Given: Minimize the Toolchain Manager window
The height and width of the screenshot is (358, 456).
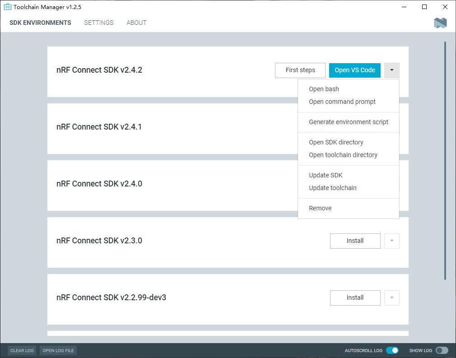Looking at the screenshot, I should 404,7.
